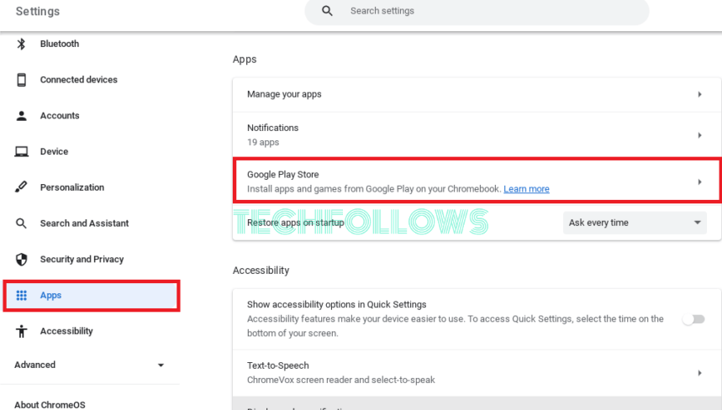
Task: Open Ask every time dropdown
Action: click(x=635, y=223)
